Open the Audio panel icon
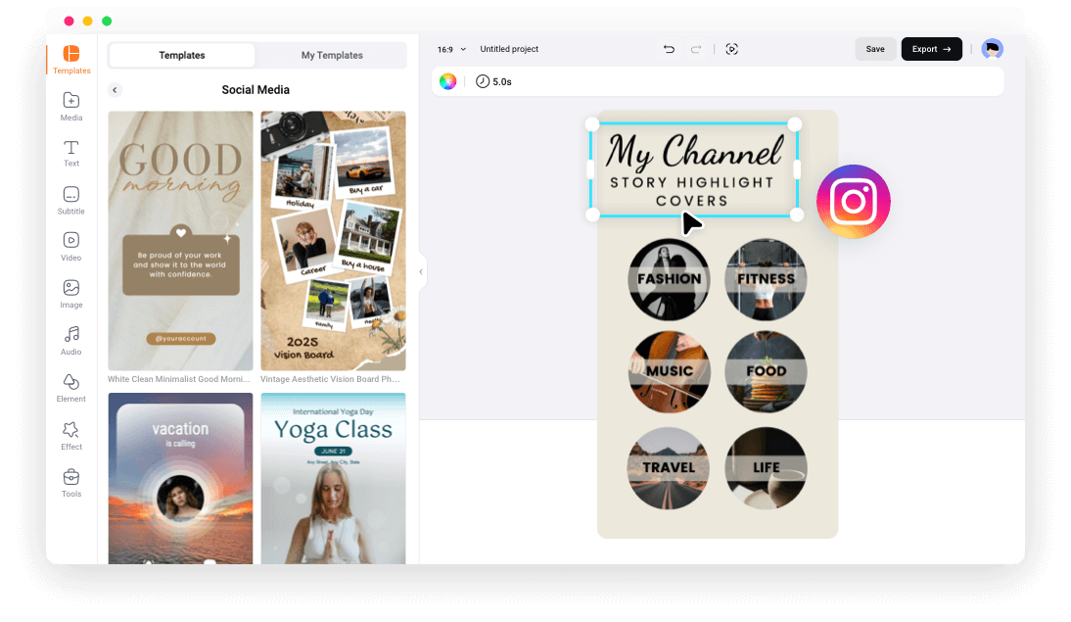This screenshot has width=1071, height=622. [71, 334]
